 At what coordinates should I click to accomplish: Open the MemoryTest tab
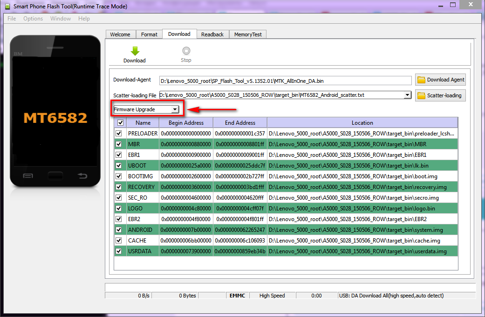point(248,34)
